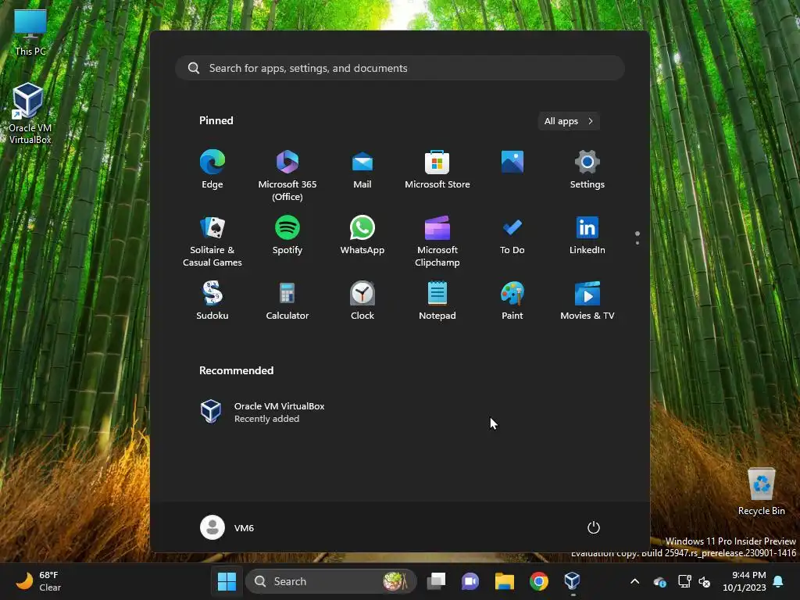This screenshot has height=600, width=800.
Task: Open the To Do app
Action: 512,235
